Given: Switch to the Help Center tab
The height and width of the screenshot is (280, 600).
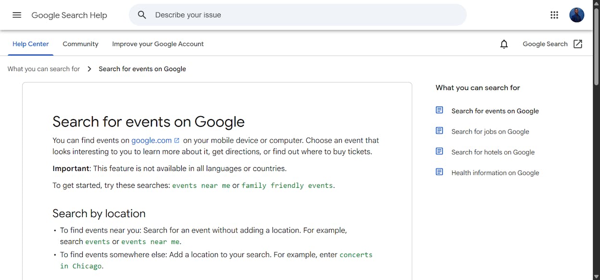Looking at the screenshot, I should point(31,44).
